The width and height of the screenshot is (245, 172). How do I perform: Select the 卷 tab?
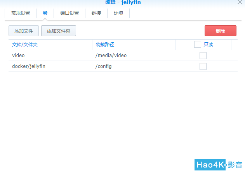[45, 13]
